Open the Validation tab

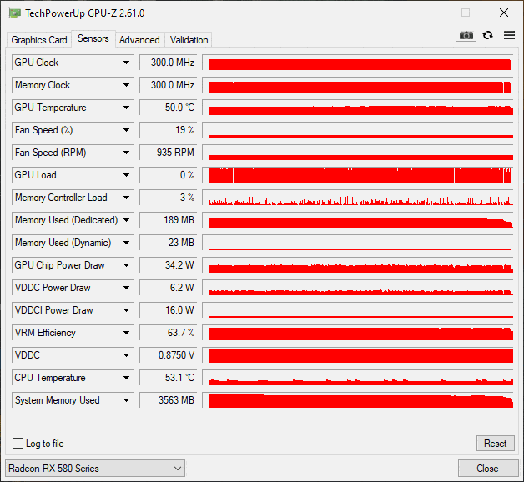189,40
